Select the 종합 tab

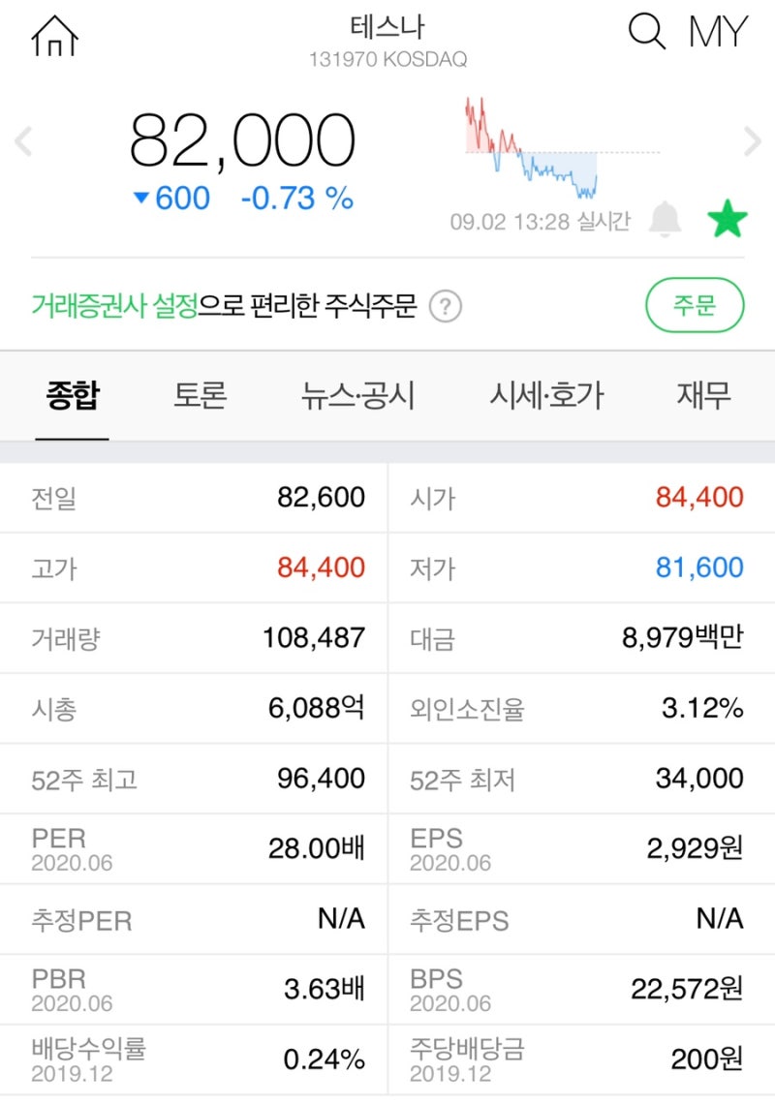(x=71, y=395)
